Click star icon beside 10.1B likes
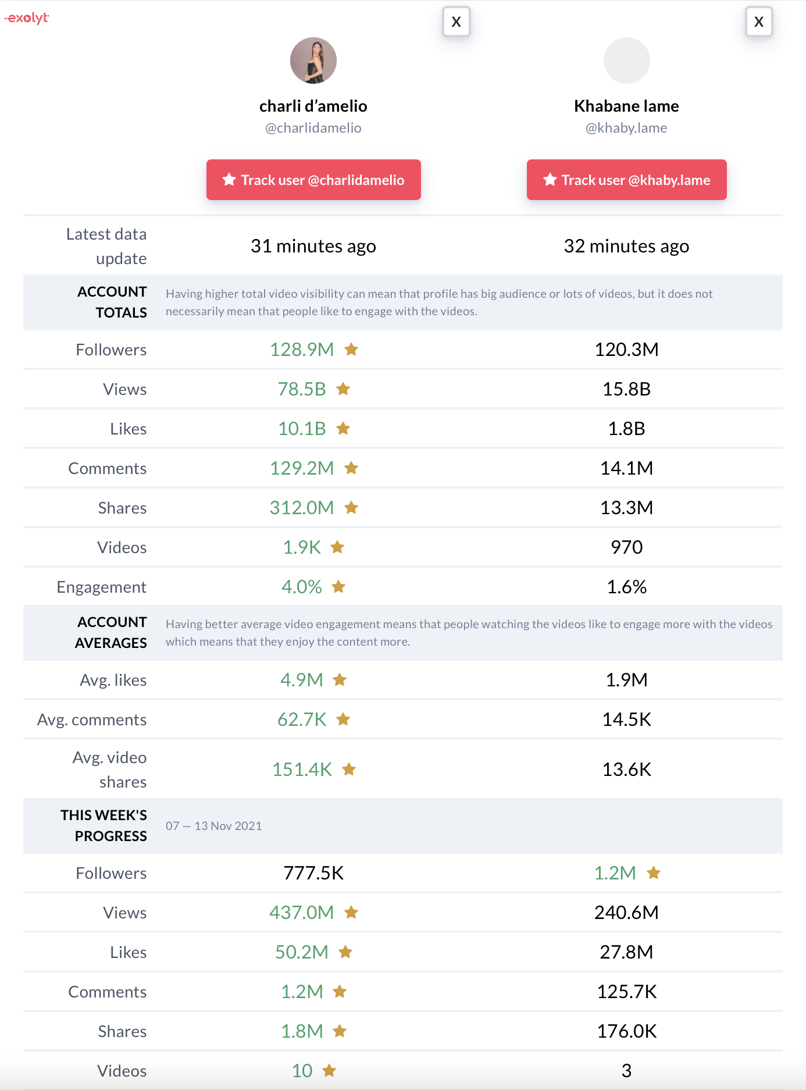Viewport: 806px width, 1090px height. click(343, 429)
